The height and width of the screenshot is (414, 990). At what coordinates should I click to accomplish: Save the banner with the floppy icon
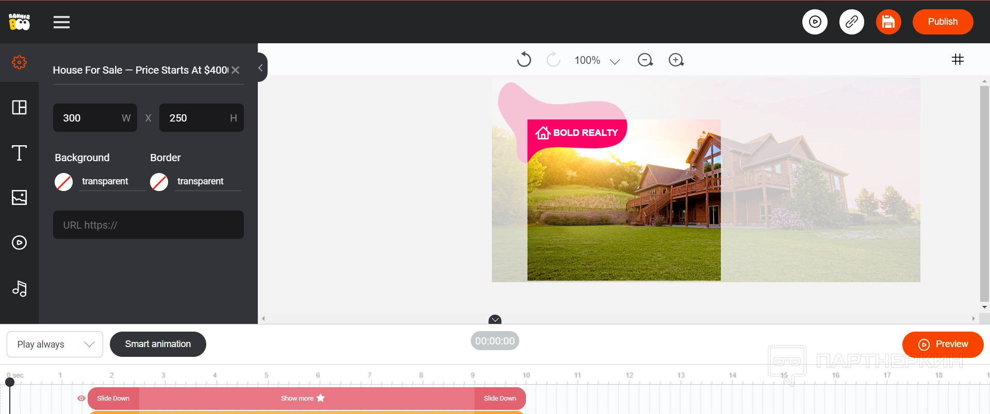[888, 22]
